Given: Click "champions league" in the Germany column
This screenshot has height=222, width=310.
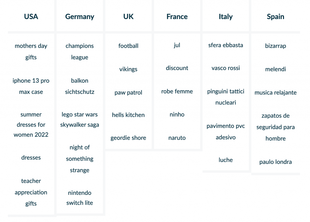Looking at the screenshot, I should [x=80, y=51].
